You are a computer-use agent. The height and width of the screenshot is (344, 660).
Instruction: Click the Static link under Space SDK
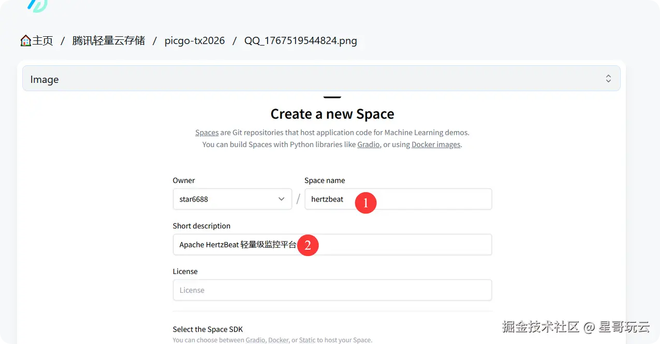coord(307,340)
